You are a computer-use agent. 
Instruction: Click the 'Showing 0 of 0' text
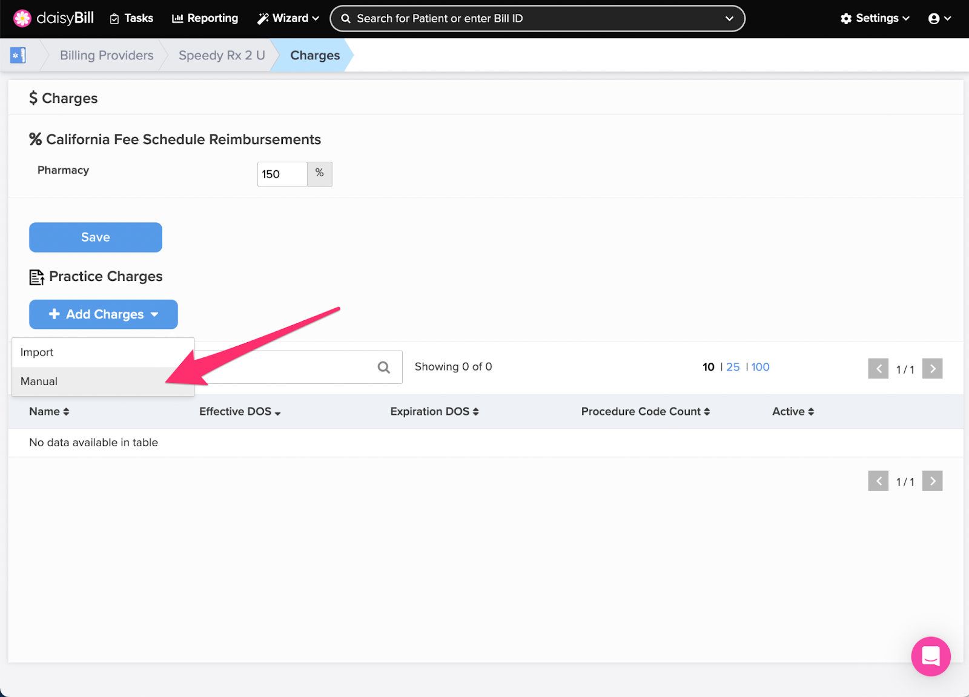453,366
